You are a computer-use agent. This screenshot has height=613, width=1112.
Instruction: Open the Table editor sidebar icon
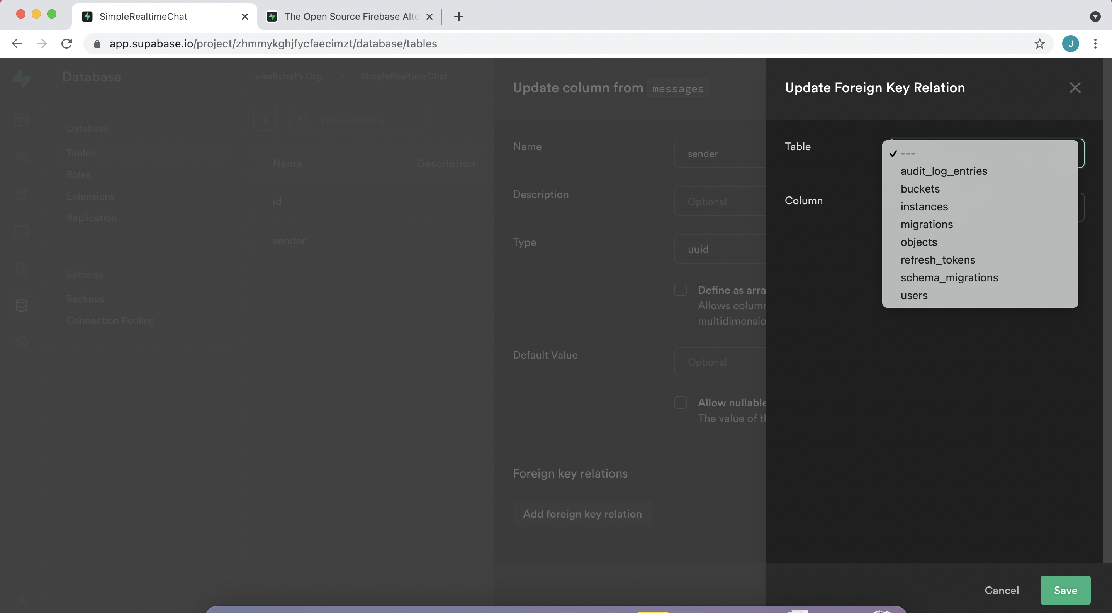pyautogui.click(x=22, y=120)
